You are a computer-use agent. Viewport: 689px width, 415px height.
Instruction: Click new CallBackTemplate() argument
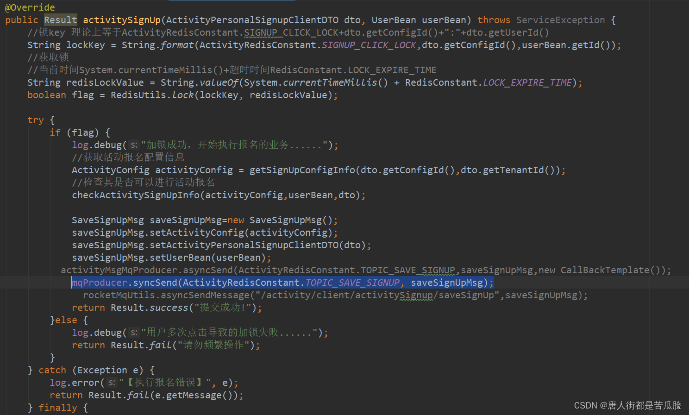click(601, 270)
